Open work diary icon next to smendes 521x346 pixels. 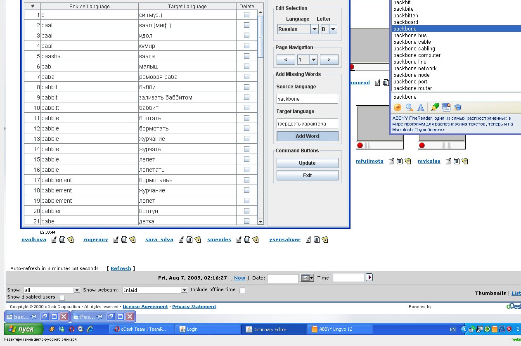point(247,239)
